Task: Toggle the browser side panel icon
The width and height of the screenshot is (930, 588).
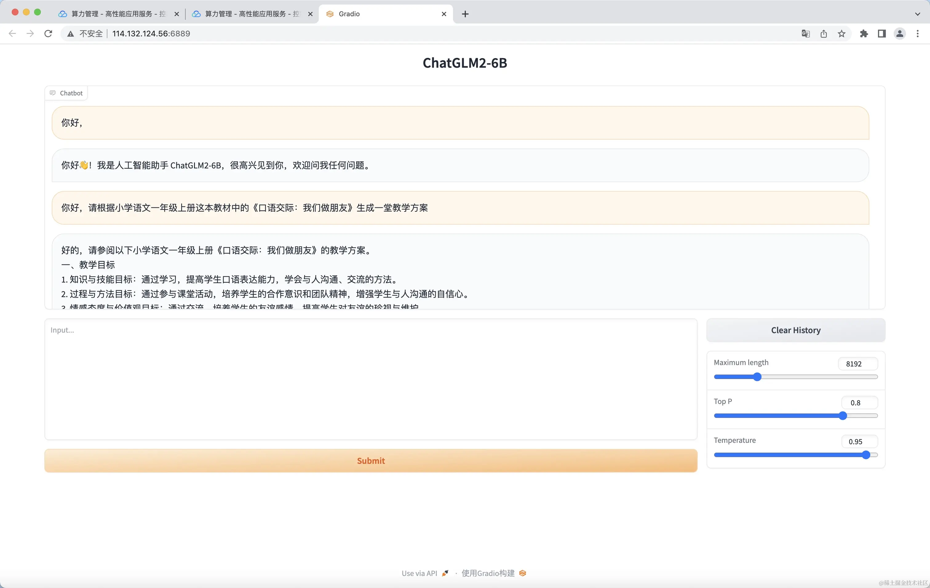Action: (x=882, y=34)
